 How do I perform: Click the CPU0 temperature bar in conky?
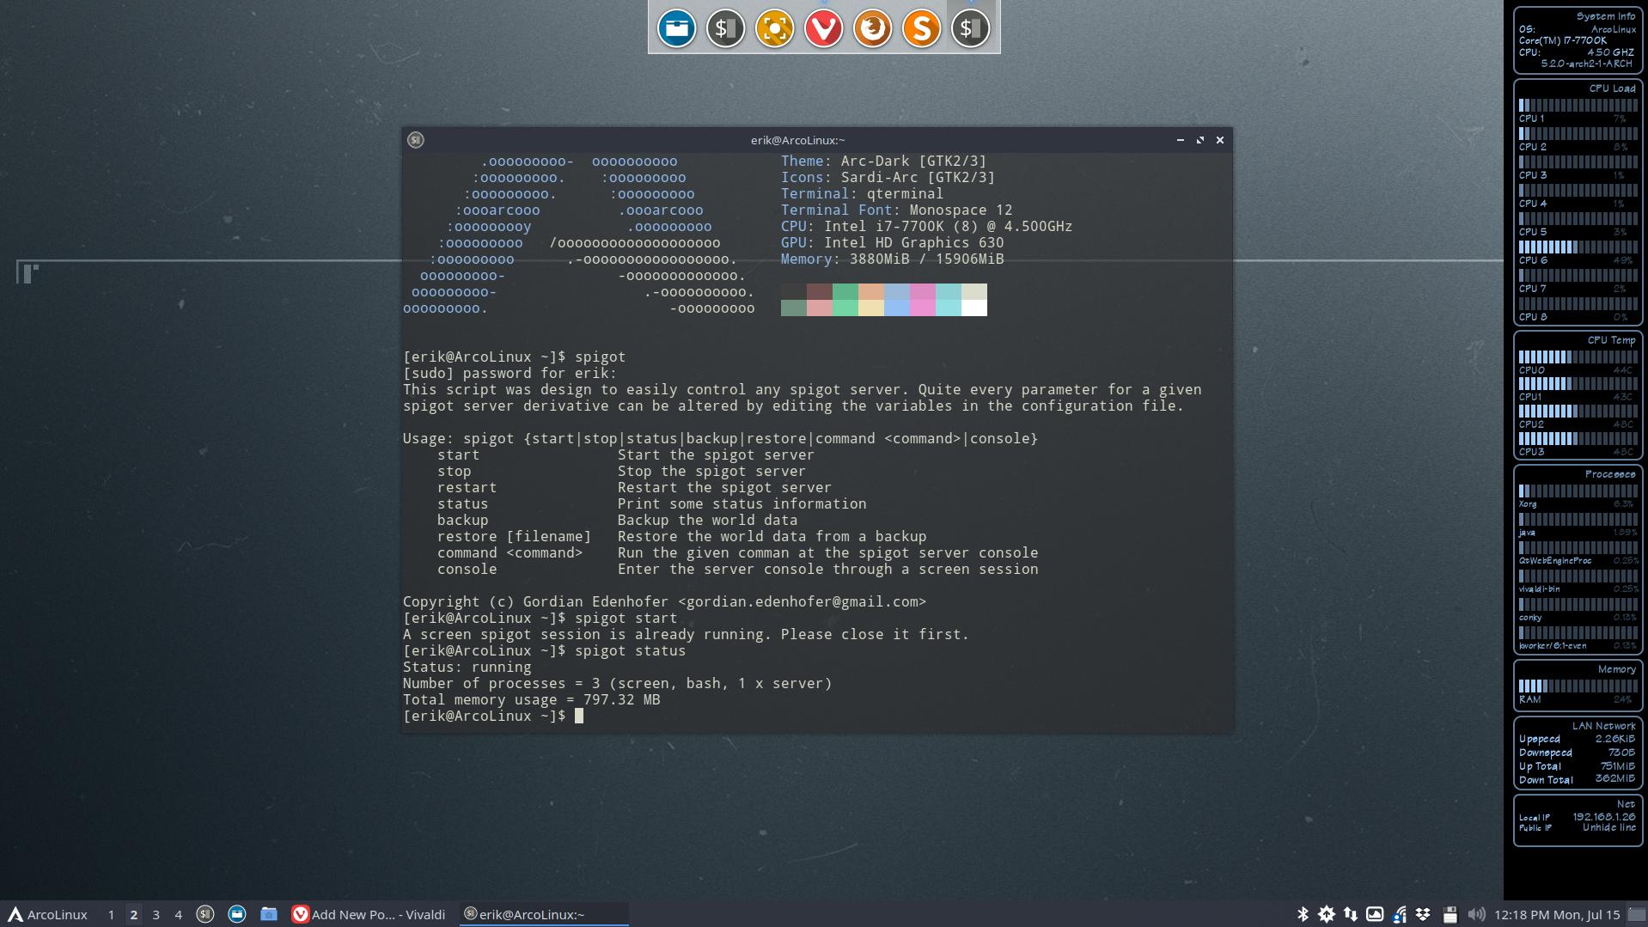1578,357
